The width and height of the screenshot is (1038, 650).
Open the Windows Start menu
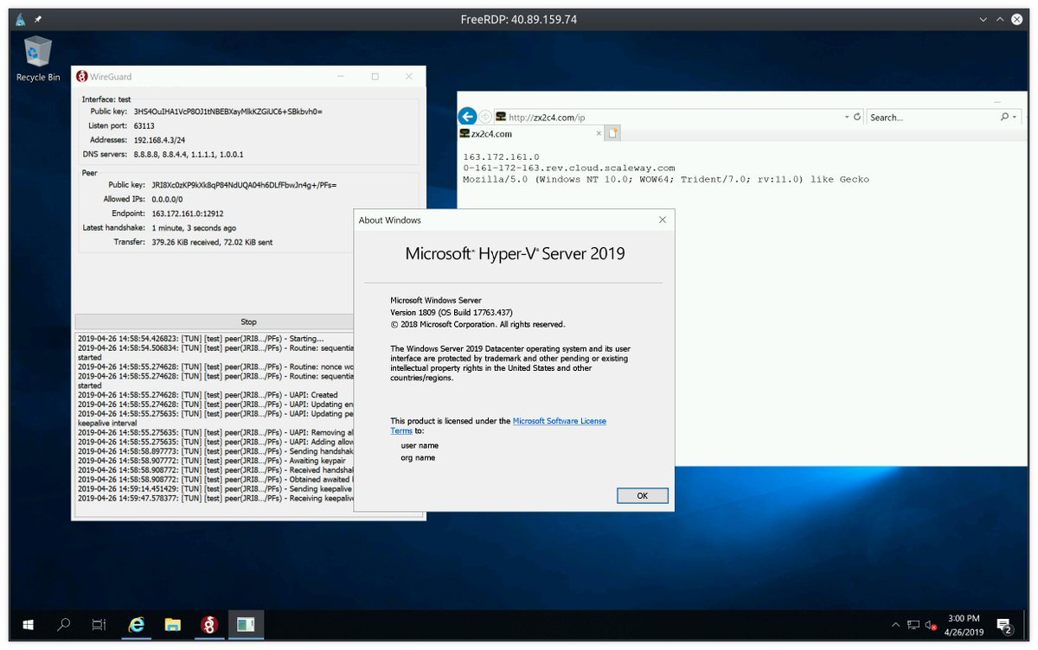point(28,624)
